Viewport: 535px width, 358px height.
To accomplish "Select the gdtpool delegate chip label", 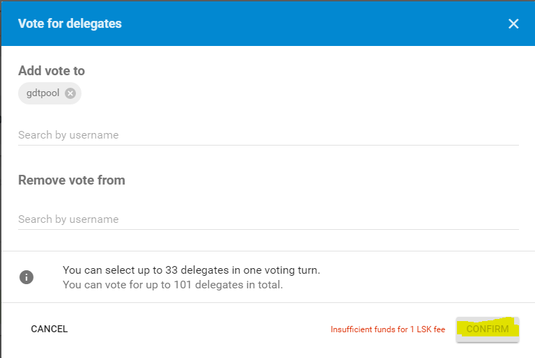I will point(42,93).
